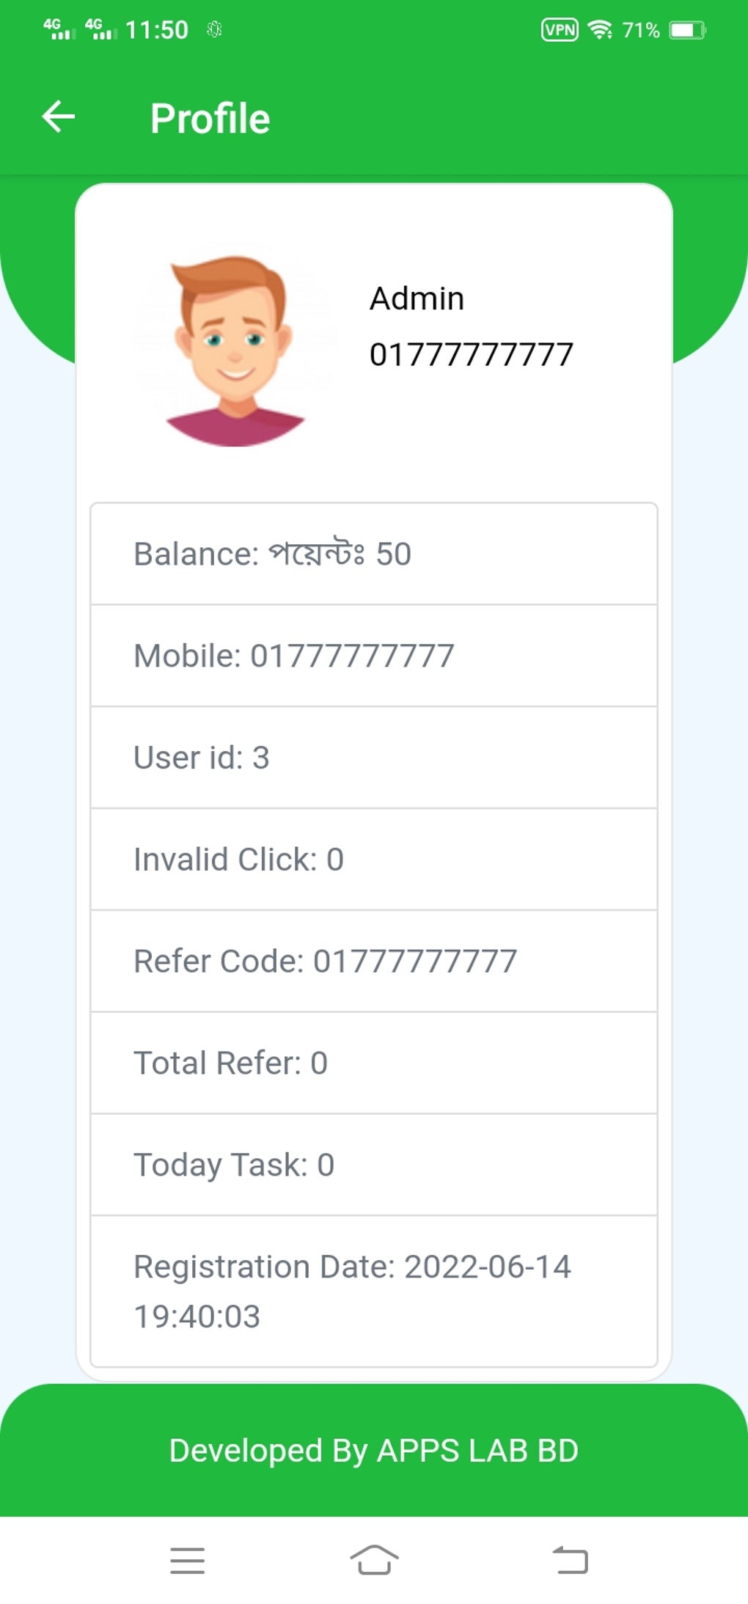Tap the Invalid Click row
The width and height of the screenshot is (748, 1604).
(373, 860)
